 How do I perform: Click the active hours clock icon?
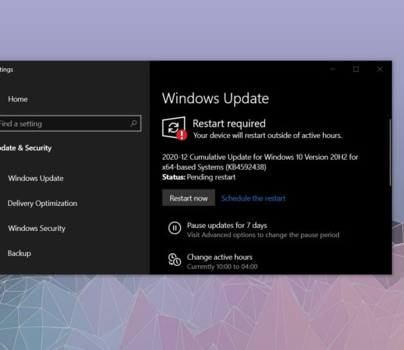coord(175,259)
